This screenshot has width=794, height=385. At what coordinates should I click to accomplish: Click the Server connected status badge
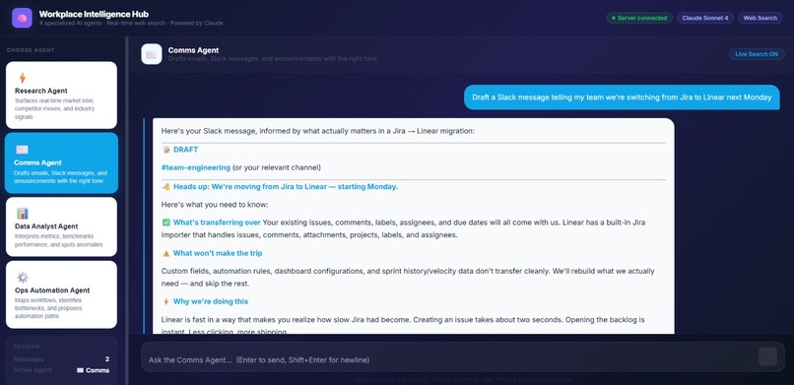coord(639,18)
